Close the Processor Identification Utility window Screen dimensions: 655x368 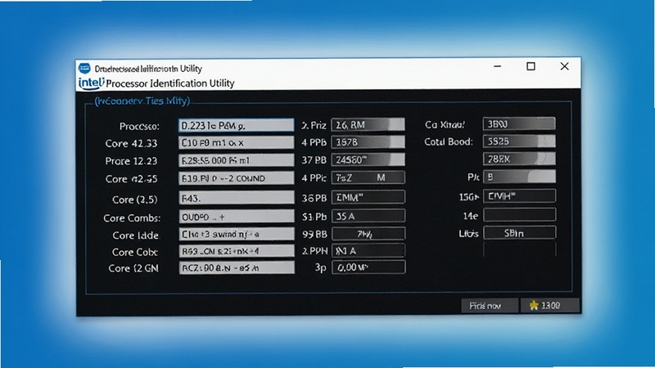(x=564, y=66)
